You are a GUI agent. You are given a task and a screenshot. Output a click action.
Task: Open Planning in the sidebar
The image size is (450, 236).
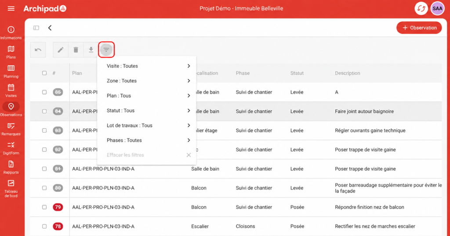tap(11, 71)
